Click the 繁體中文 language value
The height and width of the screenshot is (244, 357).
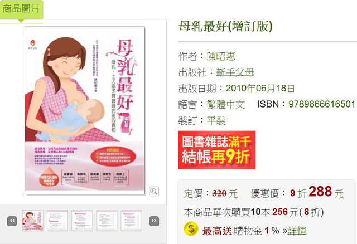click(x=225, y=104)
